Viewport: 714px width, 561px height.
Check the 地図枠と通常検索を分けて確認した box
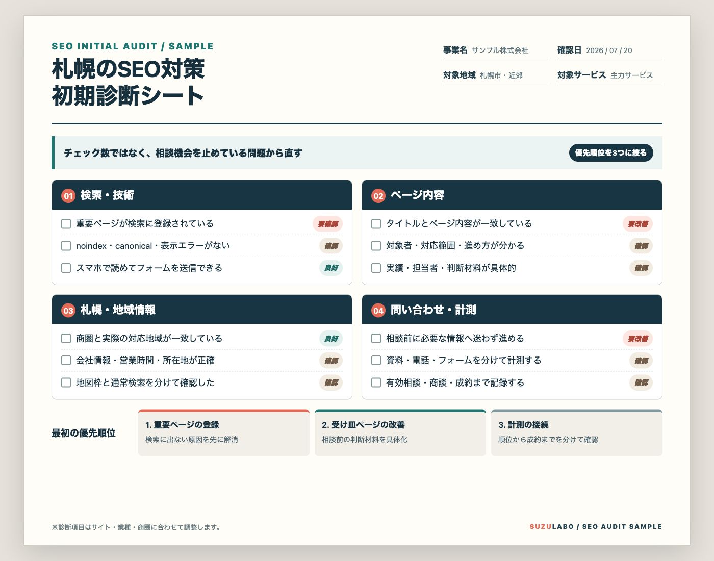pyautogui.click(x=66, y=382)
